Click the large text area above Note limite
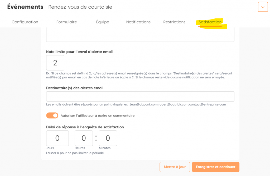This screenshot has height=176, width=270. click(140, 34)
